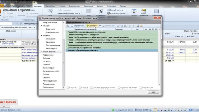Expand the 'Лимит. затраты' tree node
Image resolution: width=199 pixels, height=112 pixels.
click(41, 52)
